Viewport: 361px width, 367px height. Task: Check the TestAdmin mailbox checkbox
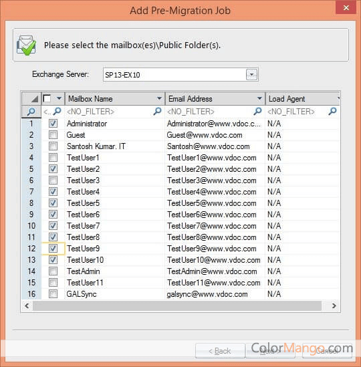53,271
